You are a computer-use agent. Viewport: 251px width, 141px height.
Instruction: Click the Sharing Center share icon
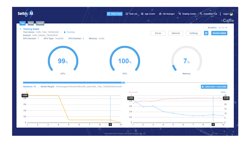[x=179, y=14]
